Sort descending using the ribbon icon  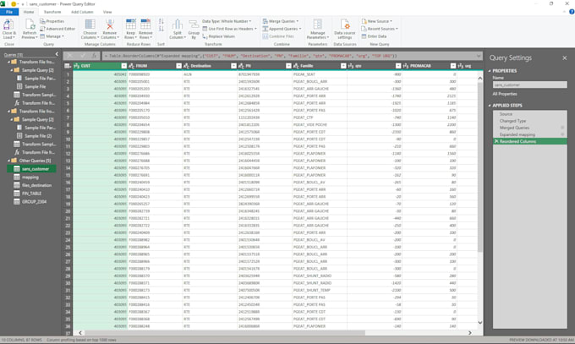coord(162,29)
